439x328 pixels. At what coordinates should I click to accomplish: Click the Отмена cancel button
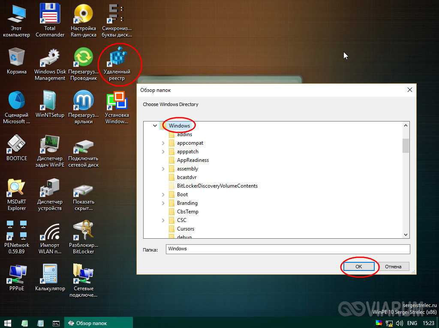point(393,267)
